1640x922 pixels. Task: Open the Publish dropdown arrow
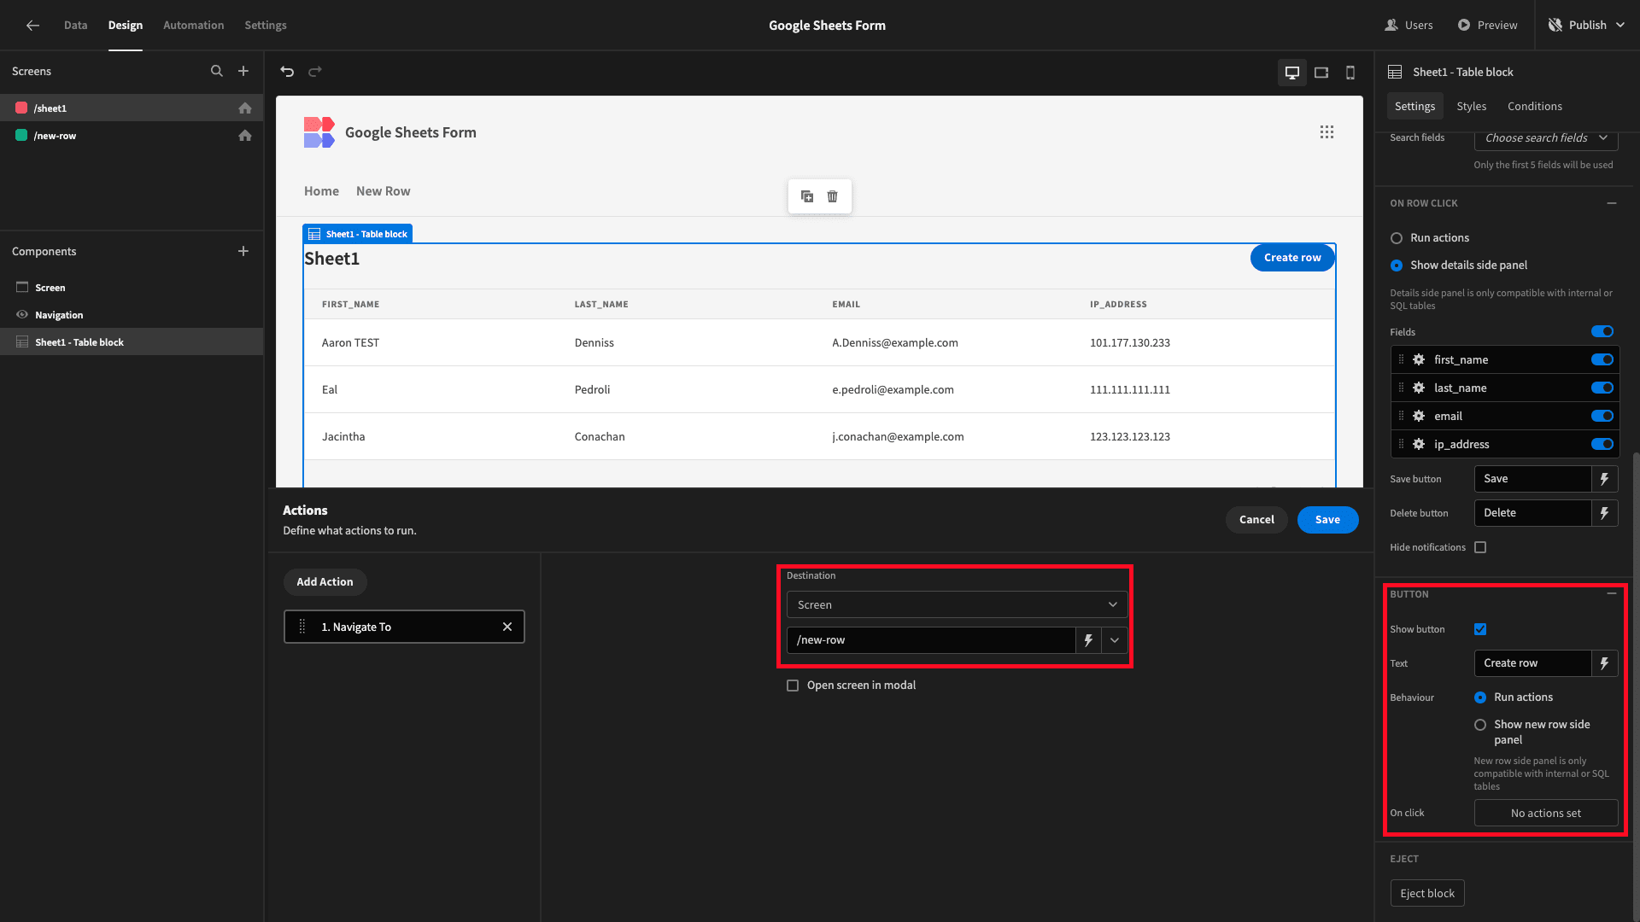[x=1621, y=25]
